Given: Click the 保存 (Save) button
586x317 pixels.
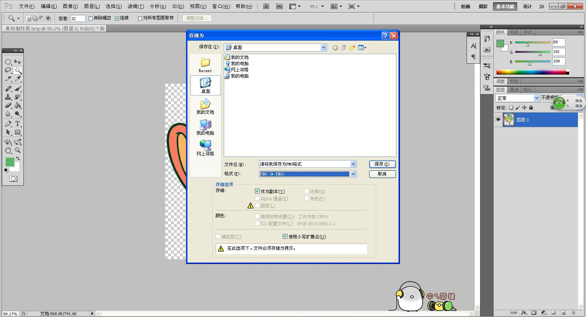Looking at the screenshot, I should tap(382, 164).
